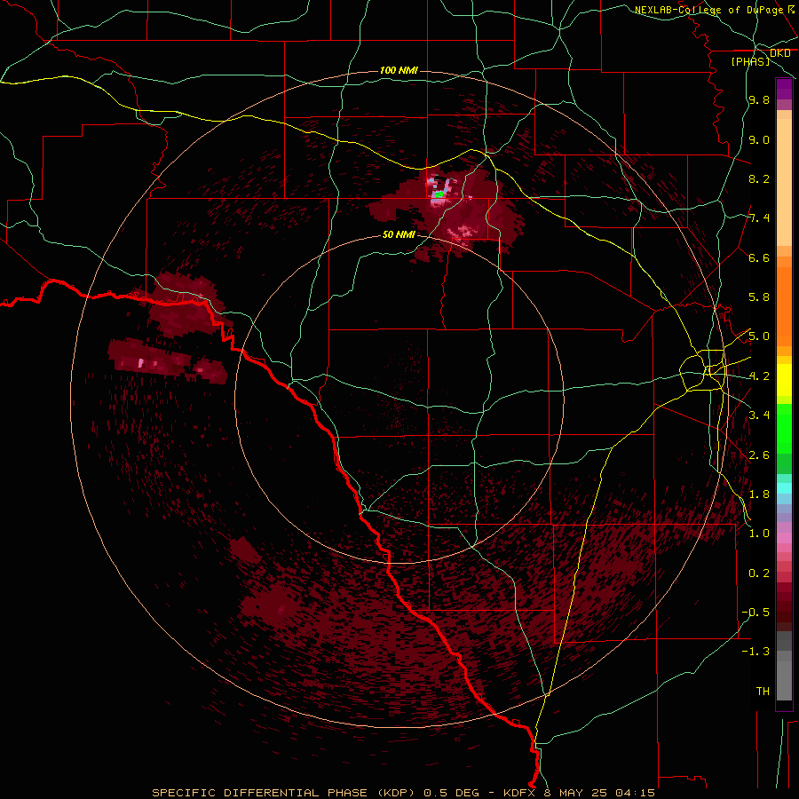Screen dimensions: 799x799
Task: Select the 5.8 value on the scale
Action: (759, 297)
